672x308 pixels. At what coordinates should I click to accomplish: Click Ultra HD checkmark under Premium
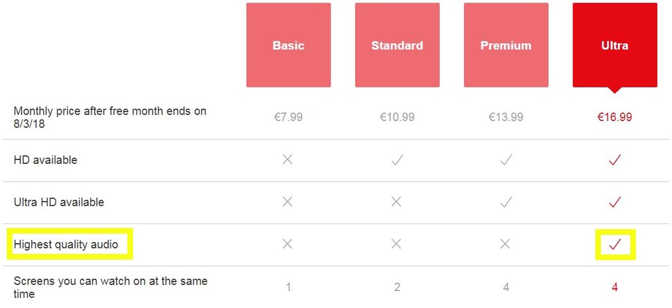[x=506, y=202]
